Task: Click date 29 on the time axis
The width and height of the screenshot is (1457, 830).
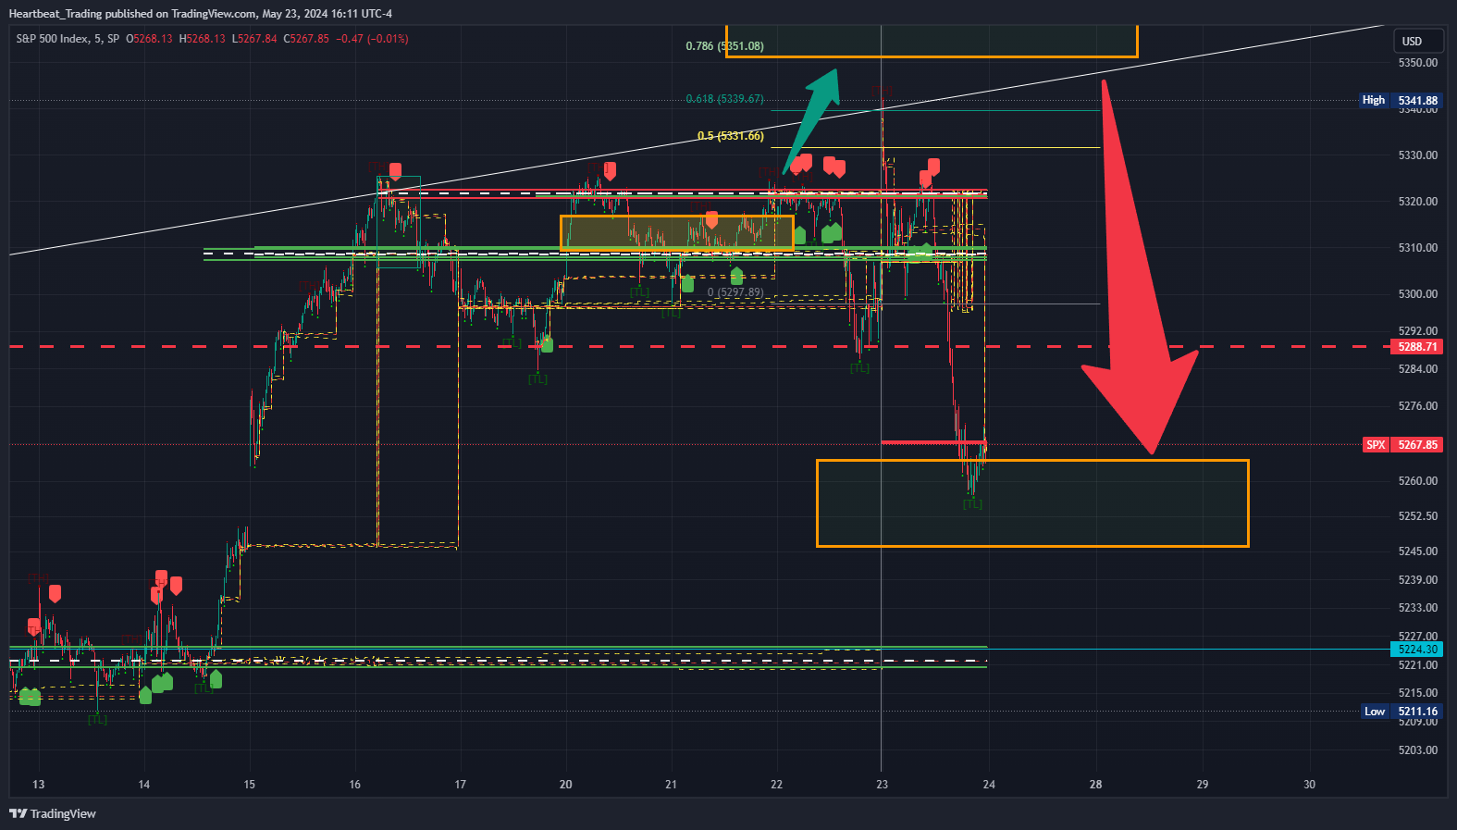Action: coord(1202,785)
